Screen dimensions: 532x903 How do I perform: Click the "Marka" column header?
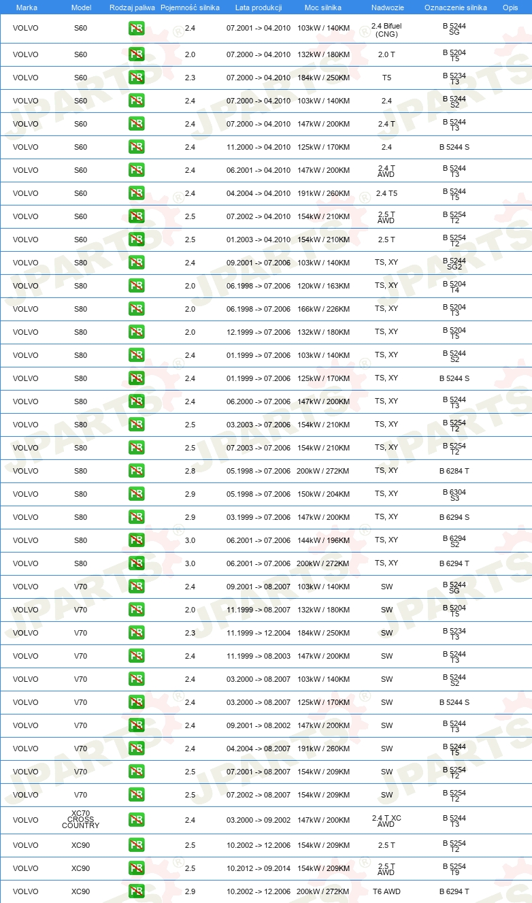(x=27, y=7)
